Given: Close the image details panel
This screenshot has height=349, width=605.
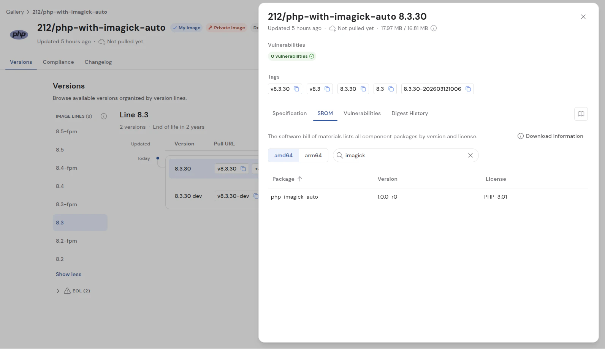Looking at the screenshot, I should click(x=583, y=17).
